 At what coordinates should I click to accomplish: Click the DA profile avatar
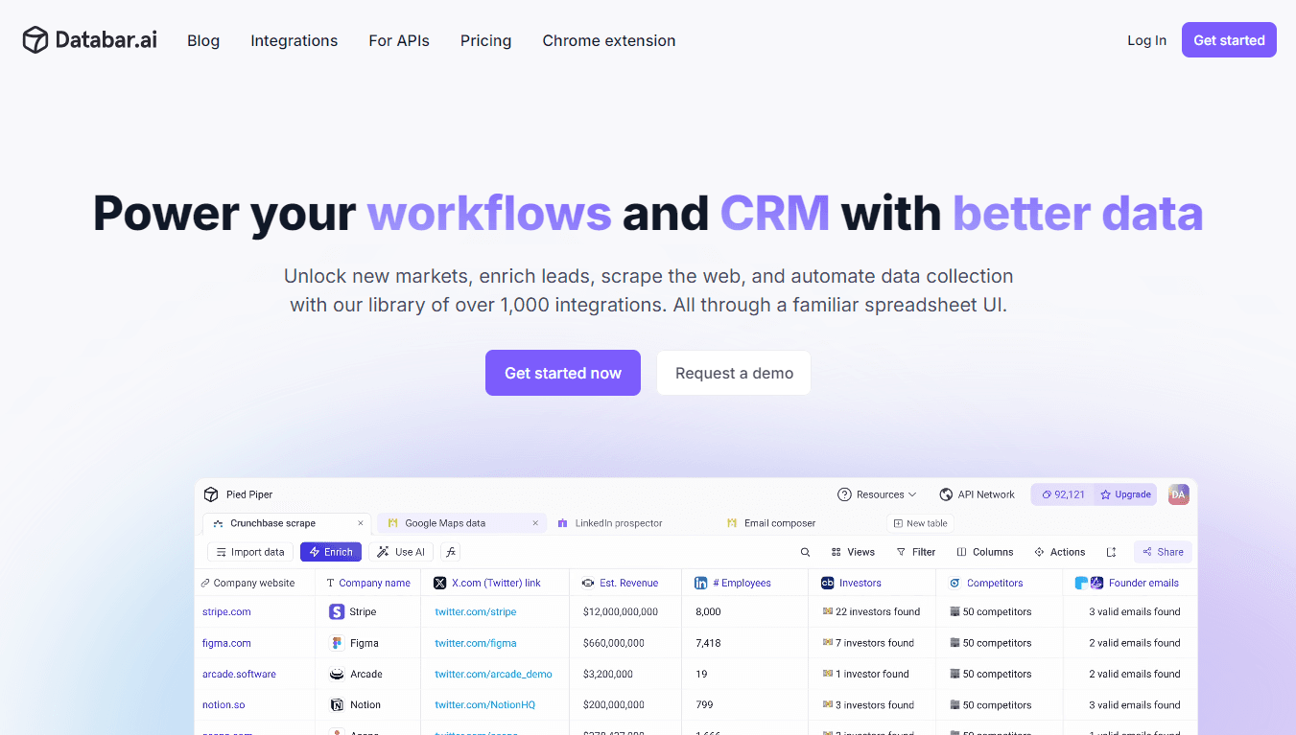click(x=1178, y=494)
